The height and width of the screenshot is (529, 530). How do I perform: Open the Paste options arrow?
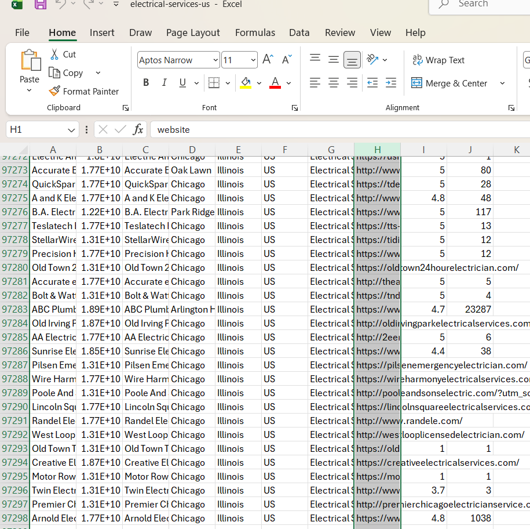point(30,90)
